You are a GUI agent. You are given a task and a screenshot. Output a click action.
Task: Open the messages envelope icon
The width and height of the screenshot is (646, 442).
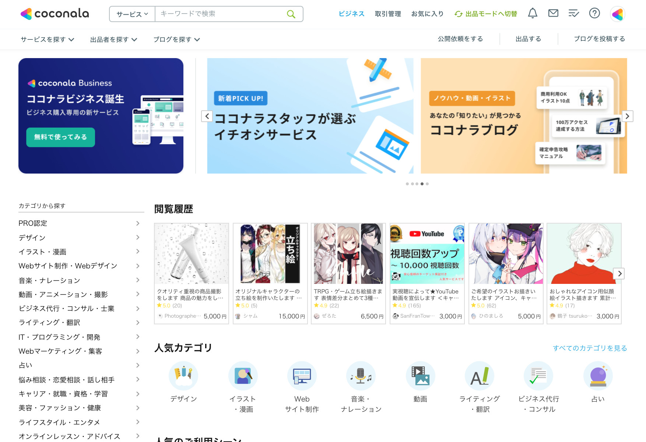coord(553,14)
